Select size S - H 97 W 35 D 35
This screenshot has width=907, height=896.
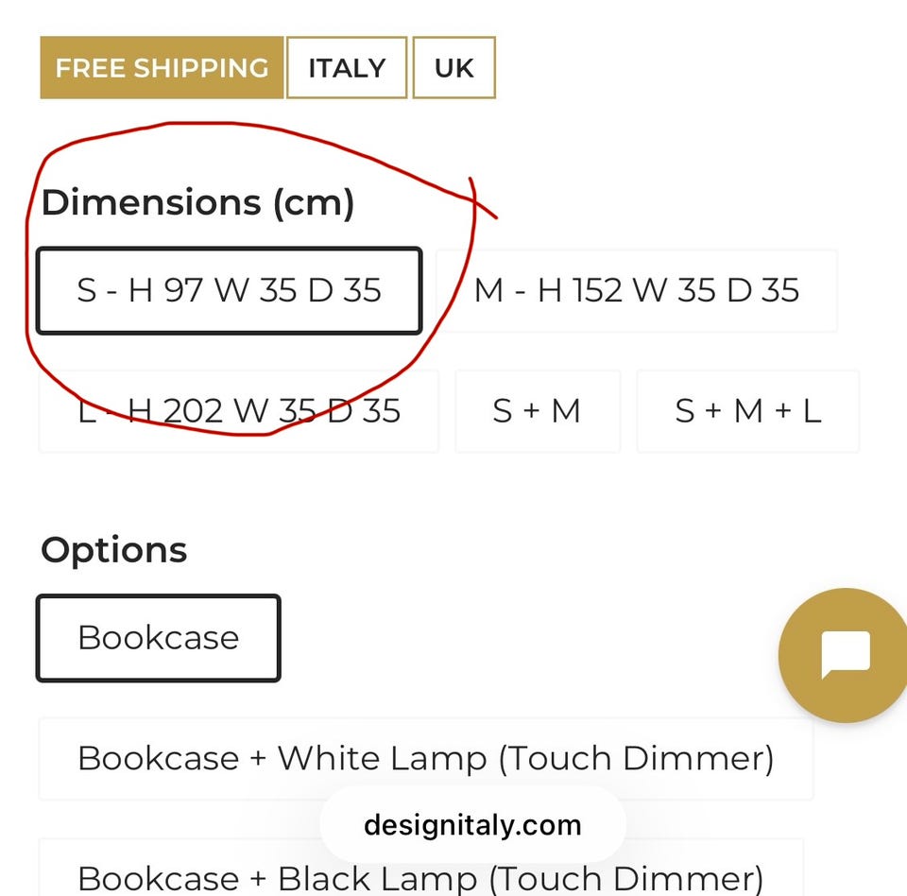pyautogui.click(x=229, y=291)
